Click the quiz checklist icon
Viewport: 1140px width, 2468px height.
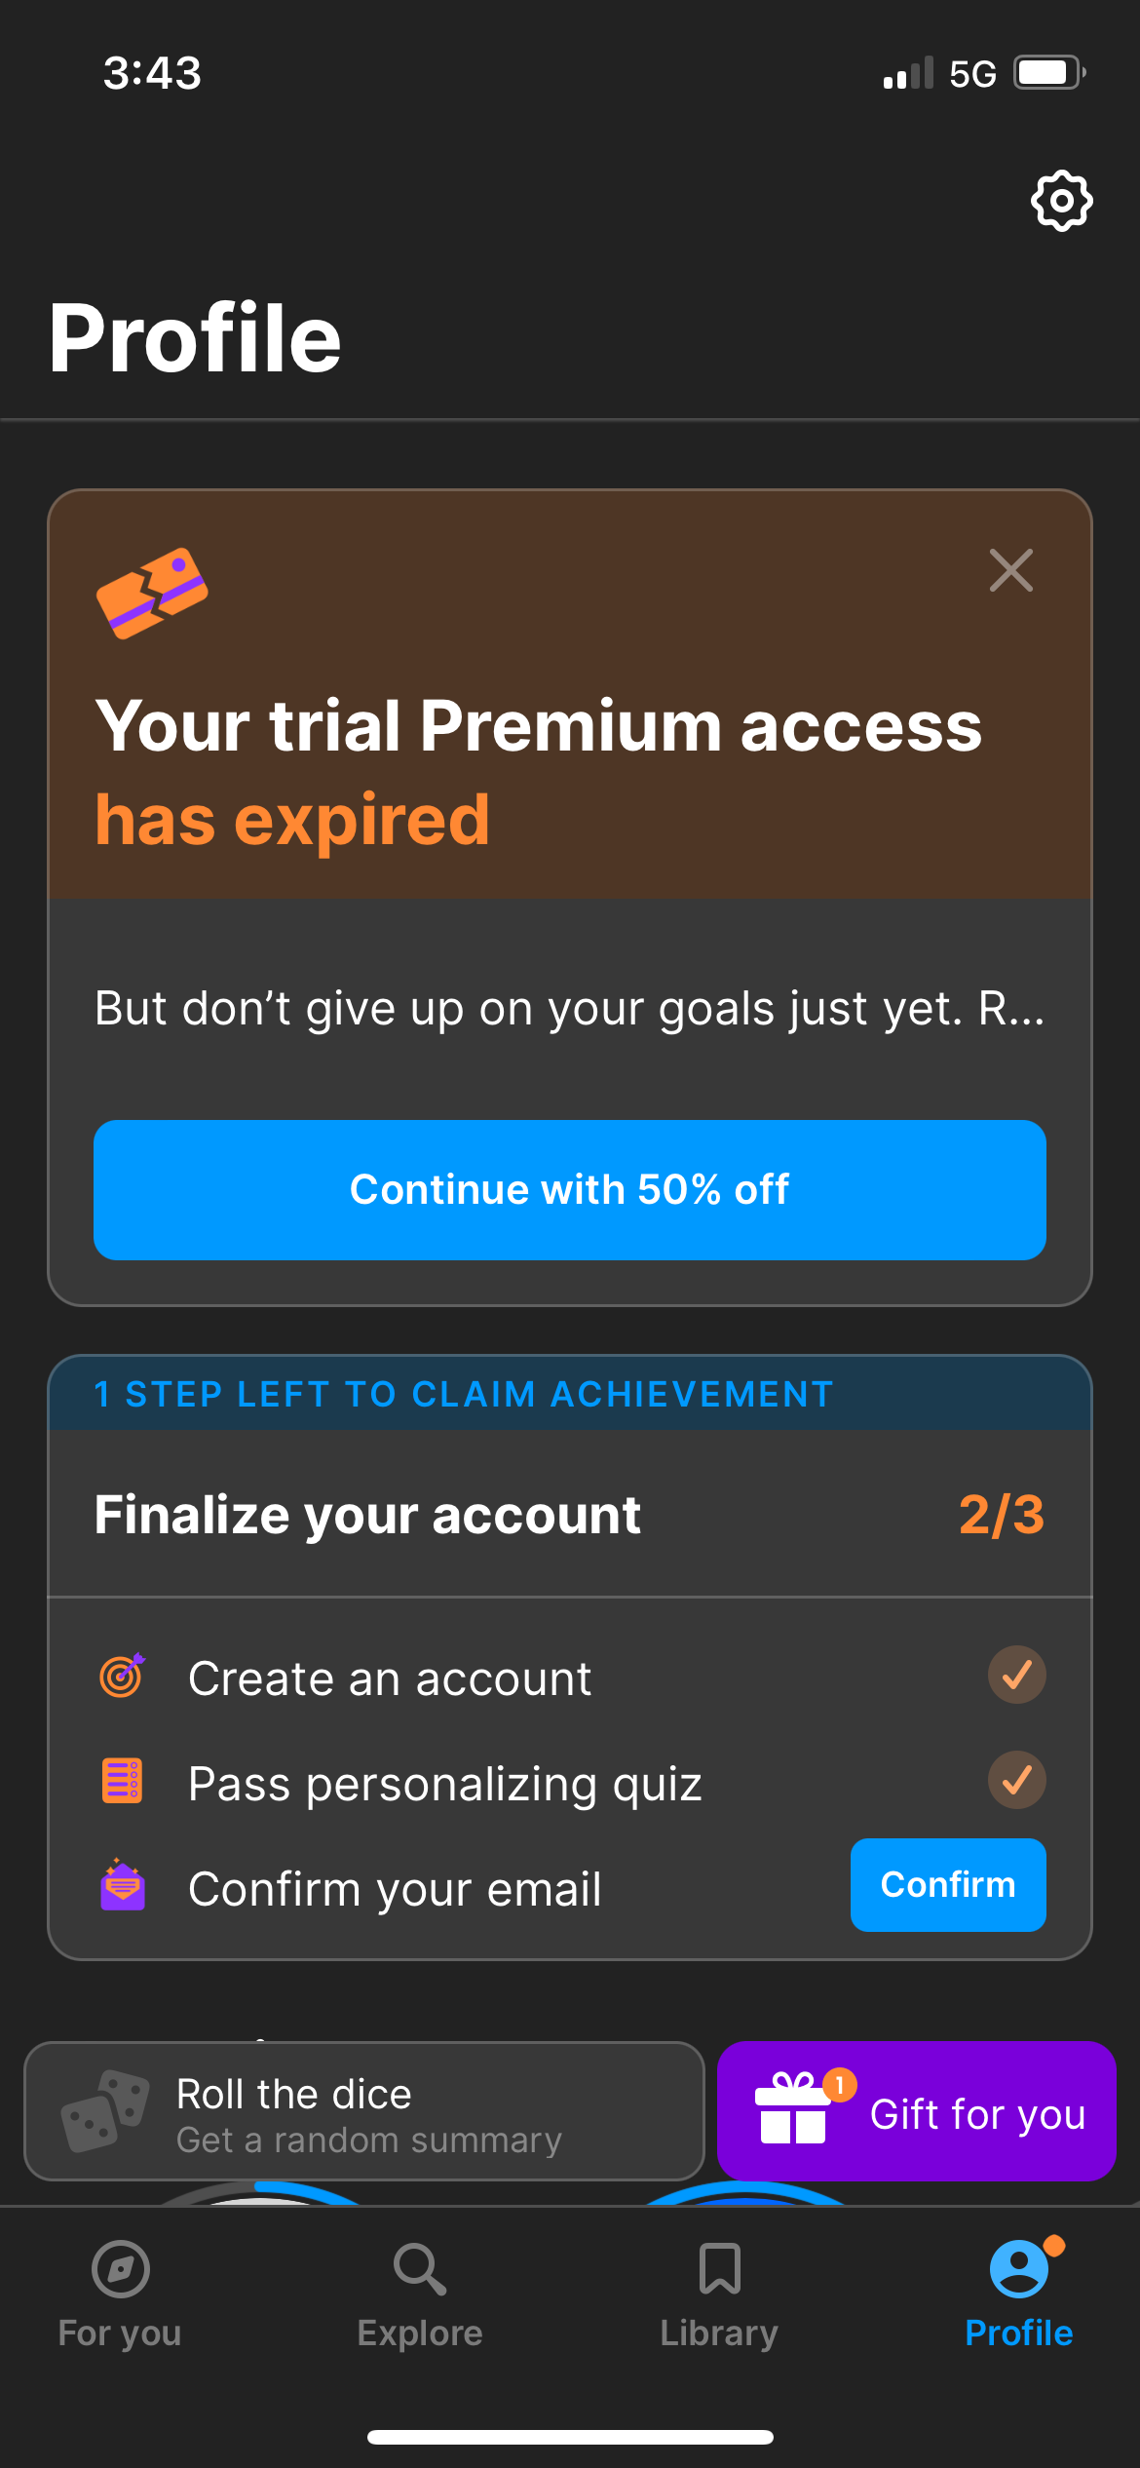(x=121, y=1782)
